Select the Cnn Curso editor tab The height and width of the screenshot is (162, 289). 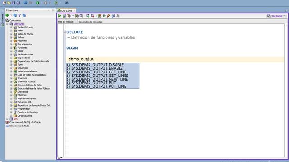point(66,11)
